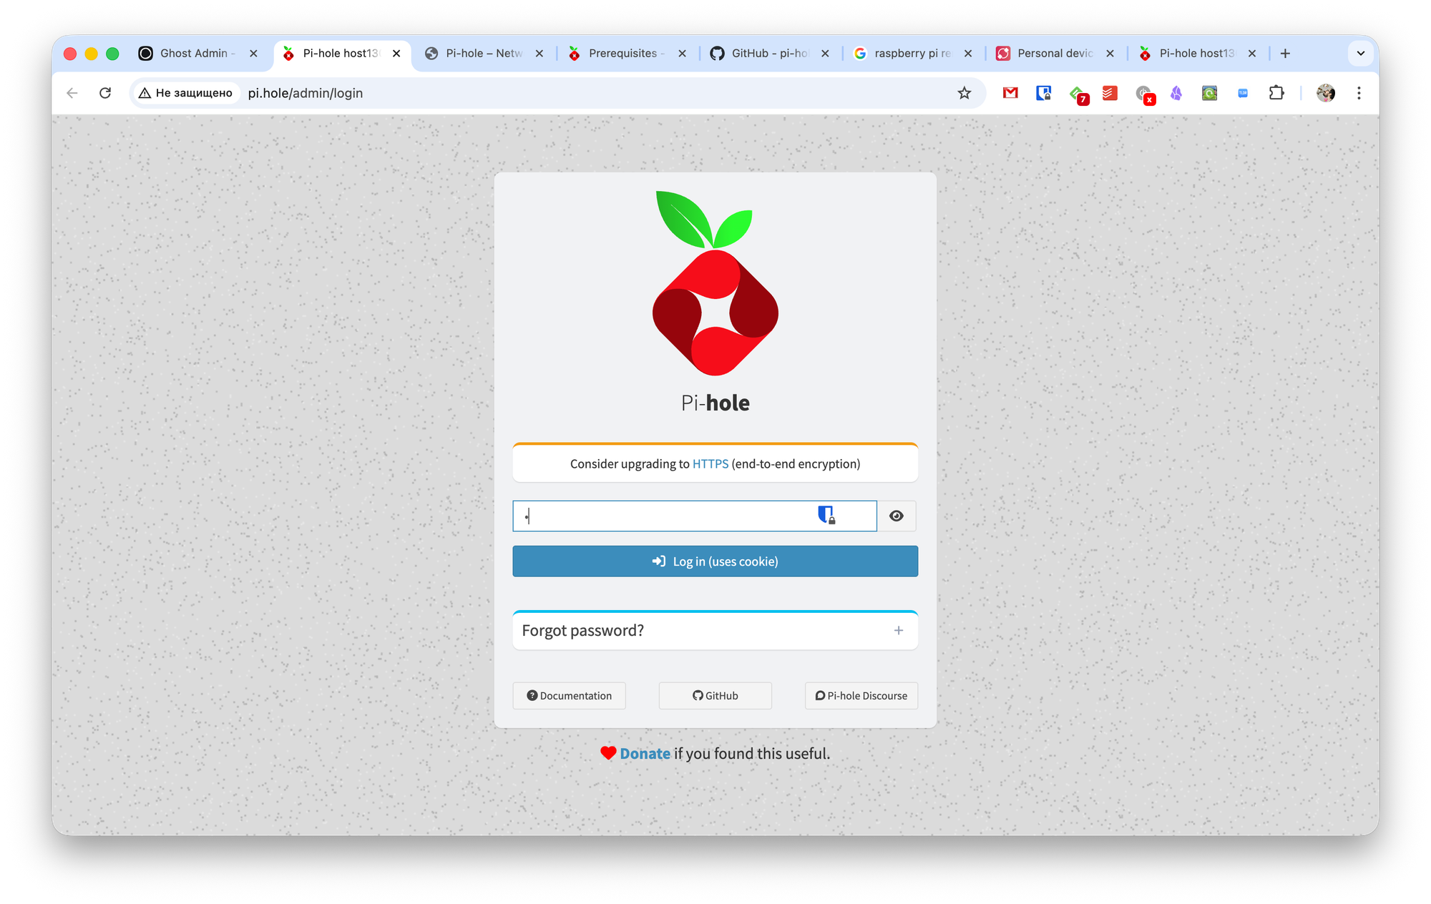Click Bitwarden autofill icon in password field
The image size is (1431, 904).
coord(826,515)
